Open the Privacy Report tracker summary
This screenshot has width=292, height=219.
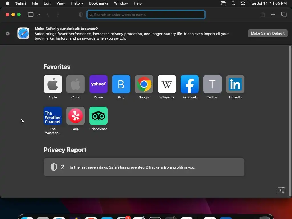click(144, 167)
